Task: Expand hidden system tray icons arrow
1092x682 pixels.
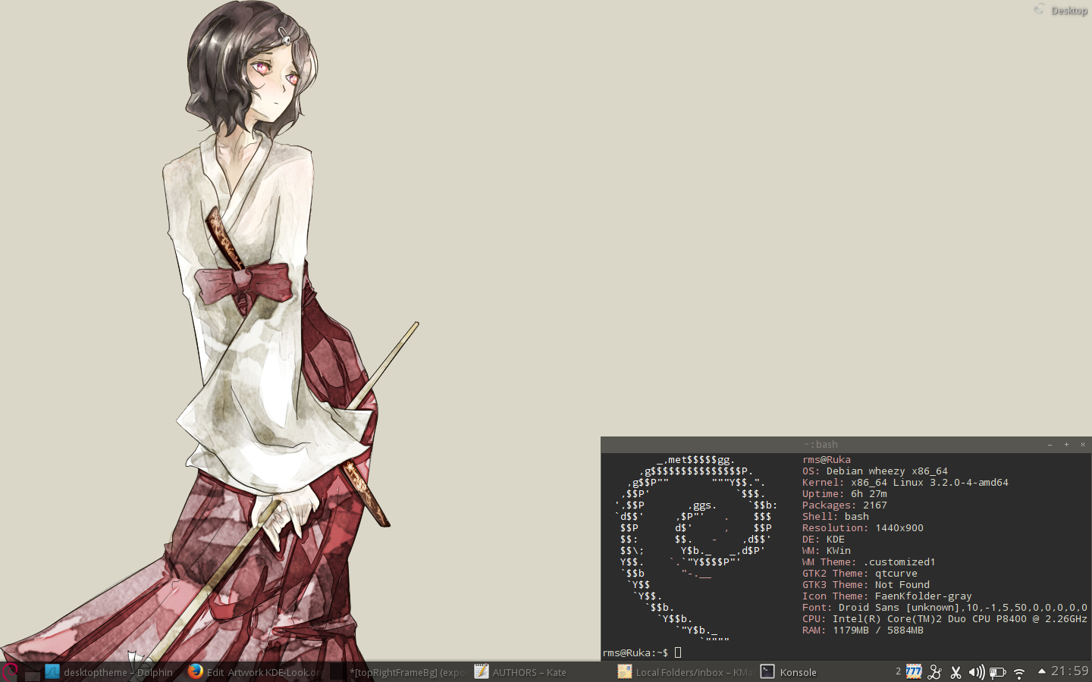Action: pyautogui.click(x=1042, y=671)
